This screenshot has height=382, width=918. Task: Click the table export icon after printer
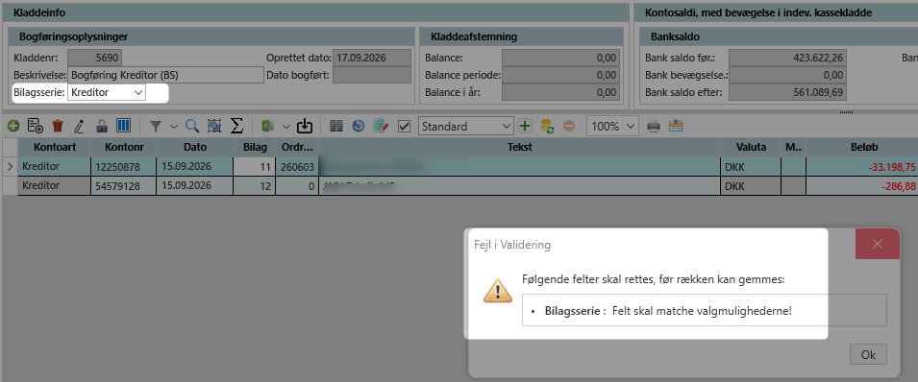click(676, 126)
